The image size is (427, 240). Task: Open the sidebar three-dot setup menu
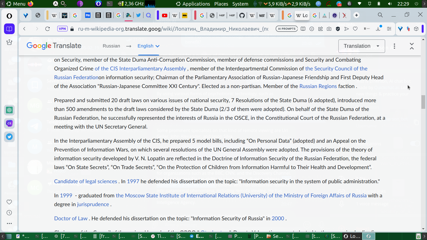pos(9,223)
